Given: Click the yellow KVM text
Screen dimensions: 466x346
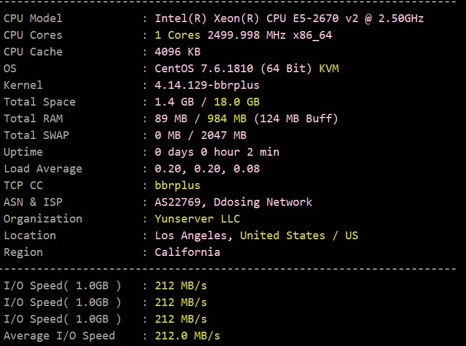Looking at the screenshot, I should tap(329, 68).
